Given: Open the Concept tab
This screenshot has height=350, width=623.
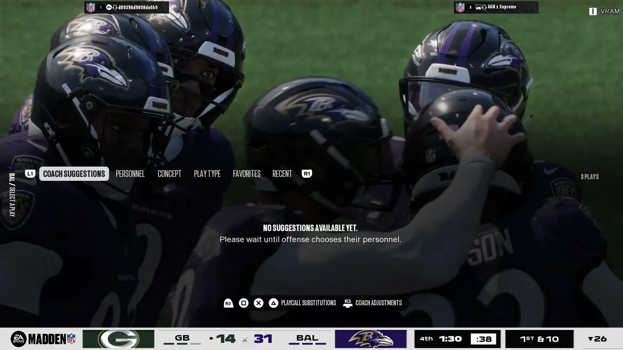Looking at the screenshot, I should (169, 174).
